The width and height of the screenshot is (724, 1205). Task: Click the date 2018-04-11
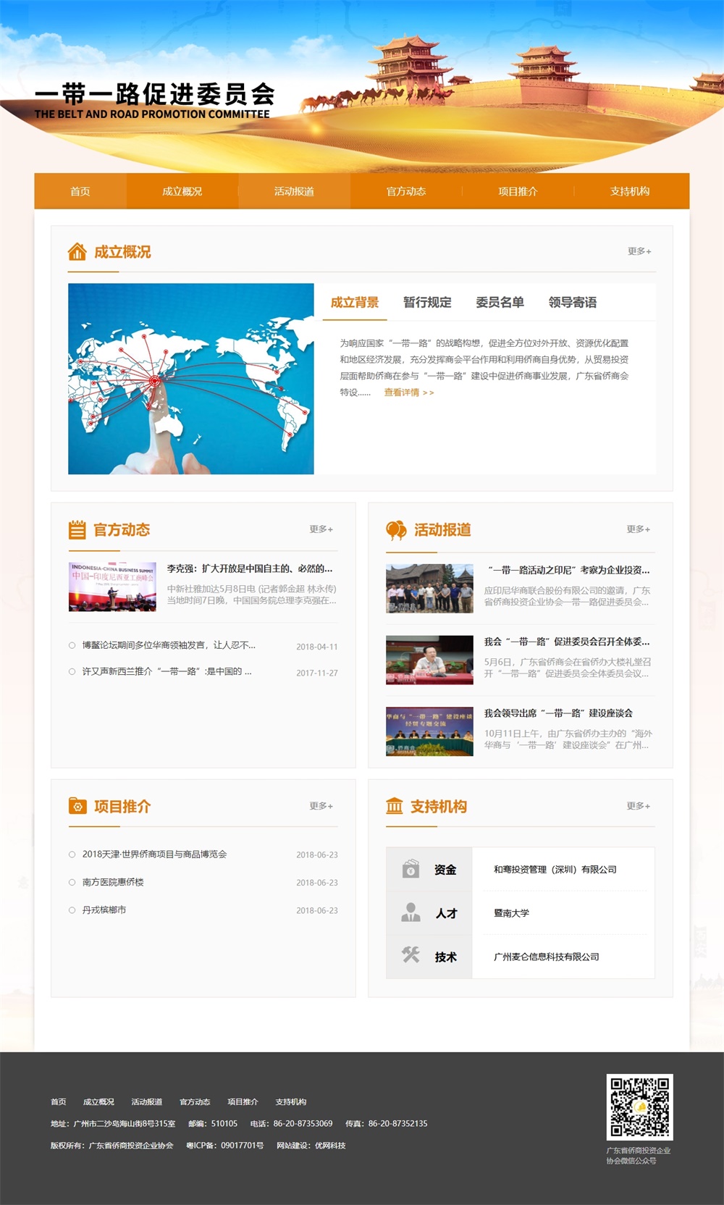[x=317, y=647]
